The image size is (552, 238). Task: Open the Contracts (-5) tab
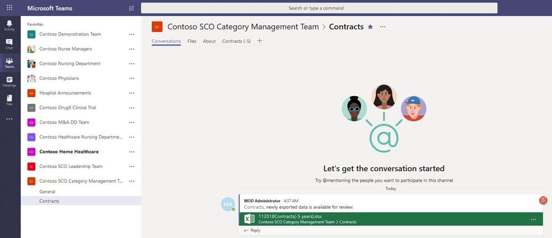pyautogui.click(x=237, y=41)
